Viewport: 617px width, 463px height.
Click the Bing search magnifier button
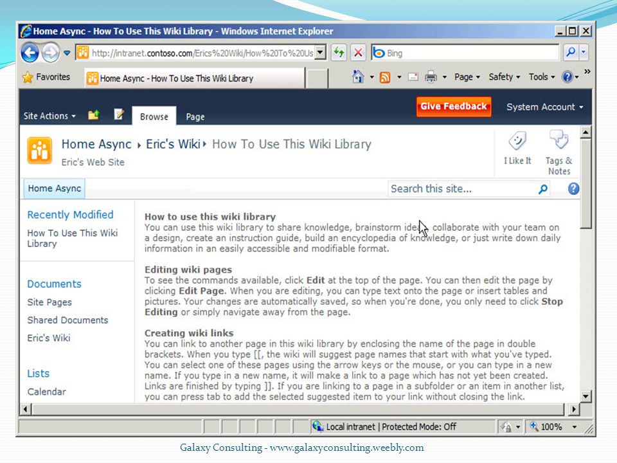(571, 52)
